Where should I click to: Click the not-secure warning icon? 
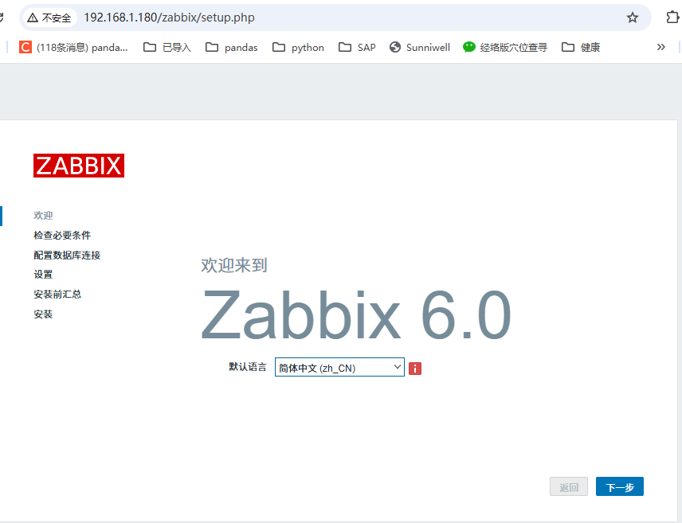click(x=33, y=18)
